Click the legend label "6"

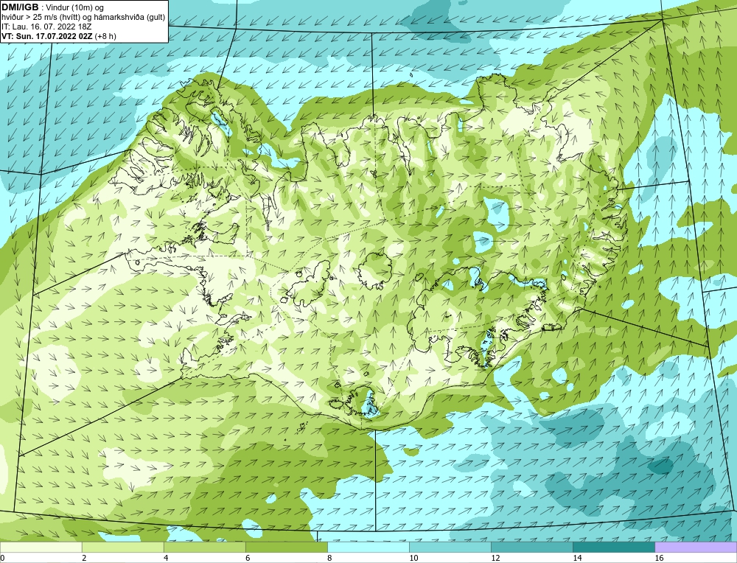click(x=248, y=558)
